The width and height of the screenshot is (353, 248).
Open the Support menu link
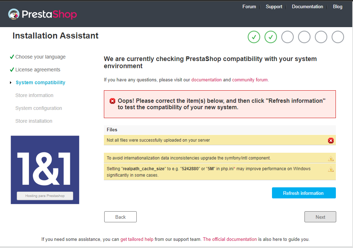(x=274, y=7)
